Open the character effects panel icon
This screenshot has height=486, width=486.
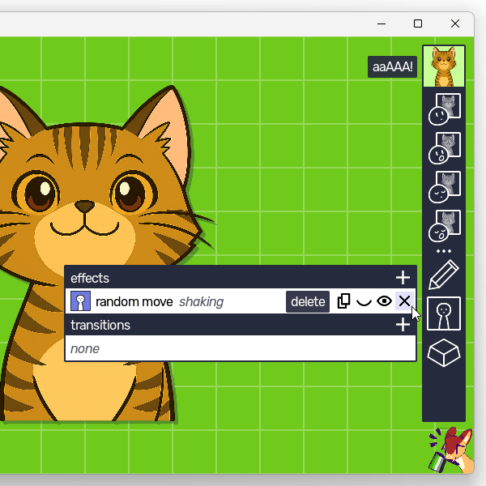tap(444, 313)
